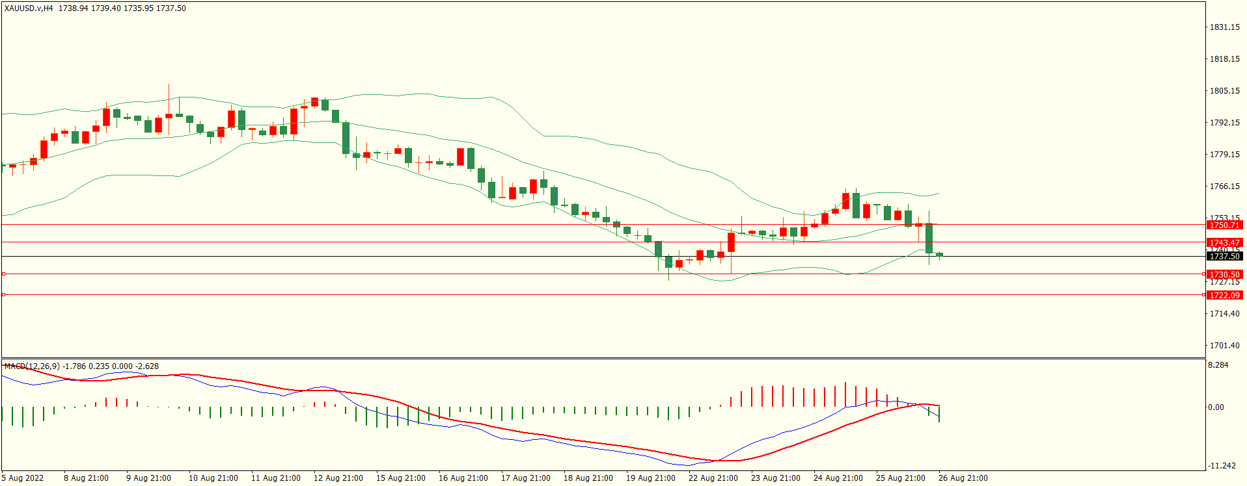
Task: Click the 8.284 value on MACD scale
Action: [x=1218, y=365]
